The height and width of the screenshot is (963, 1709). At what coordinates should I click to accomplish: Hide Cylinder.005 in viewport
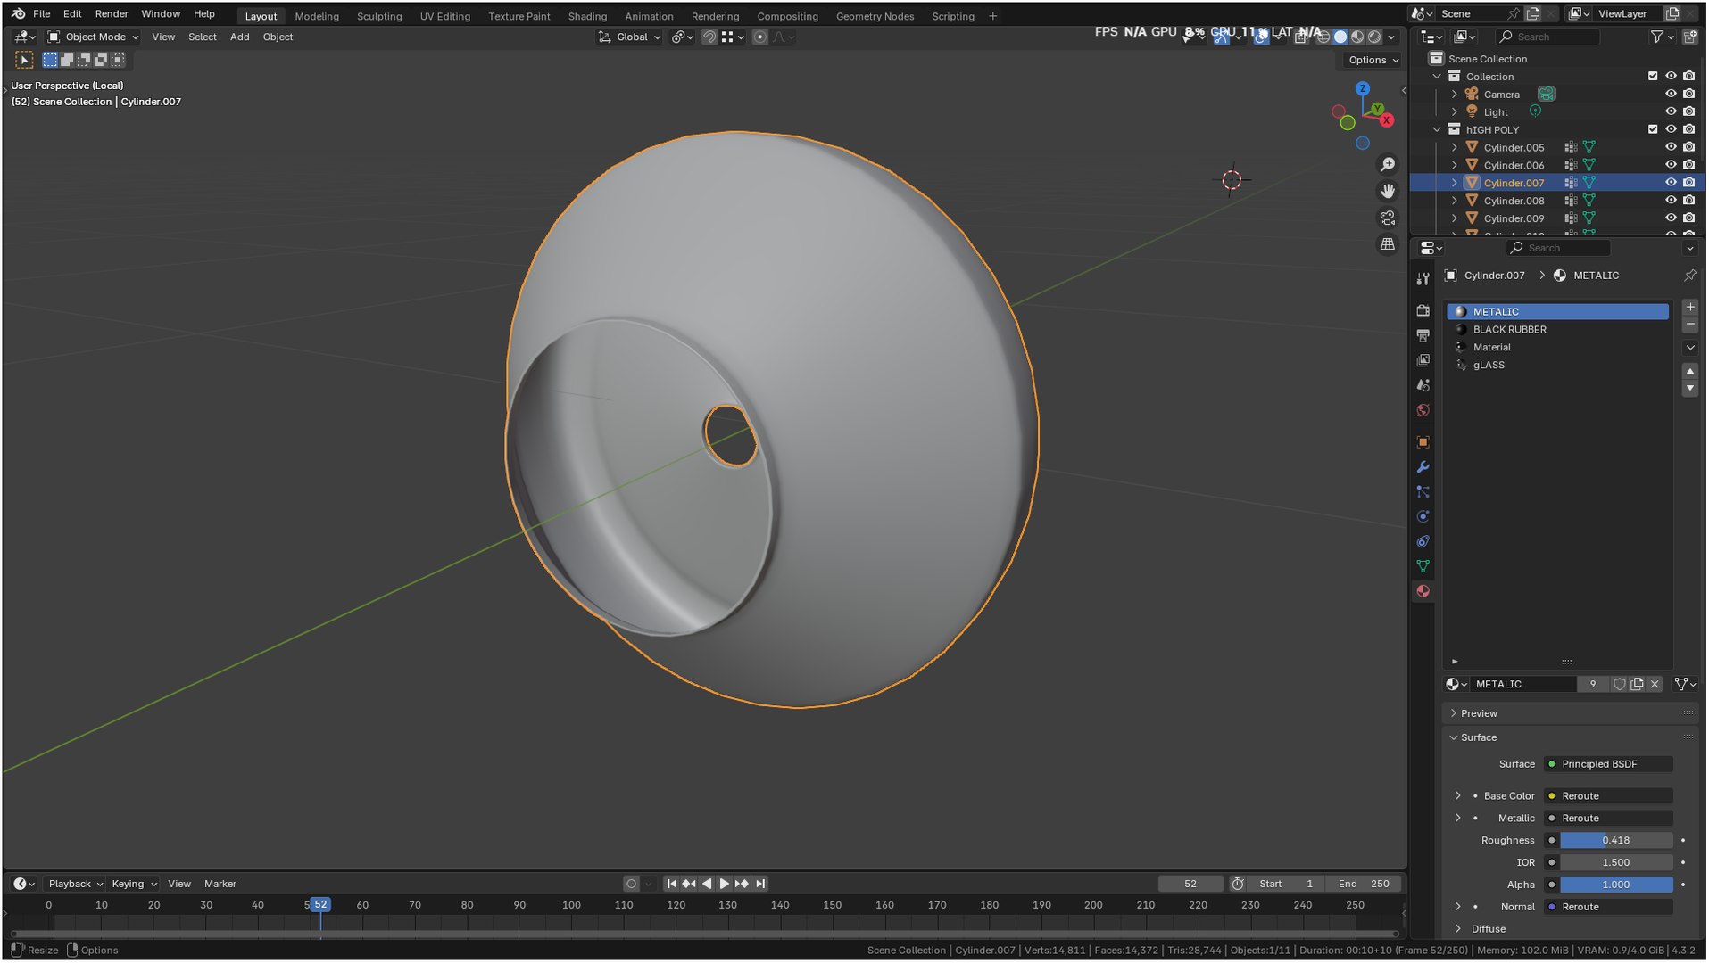point(1671,148)
